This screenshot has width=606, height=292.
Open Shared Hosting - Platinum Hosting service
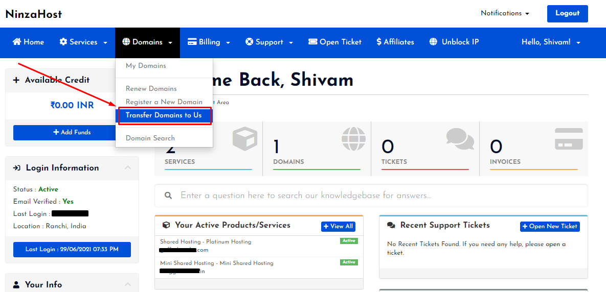coord(259,246)
